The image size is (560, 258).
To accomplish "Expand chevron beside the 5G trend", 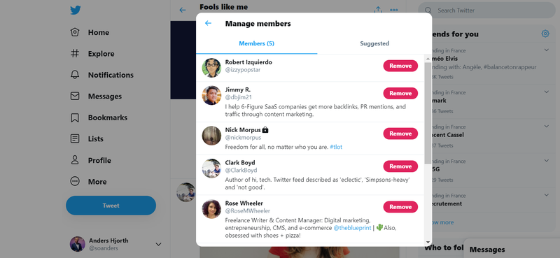I will click(x=547, y=161).
